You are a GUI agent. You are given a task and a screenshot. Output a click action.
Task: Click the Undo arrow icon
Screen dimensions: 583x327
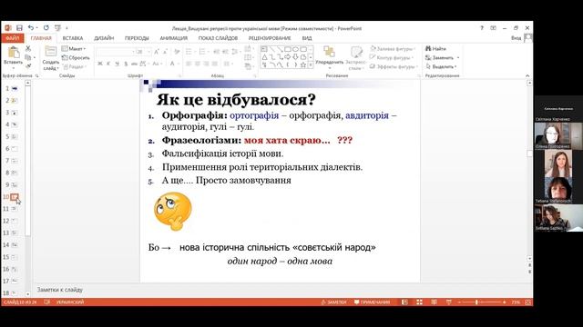[x=31, y=28]
